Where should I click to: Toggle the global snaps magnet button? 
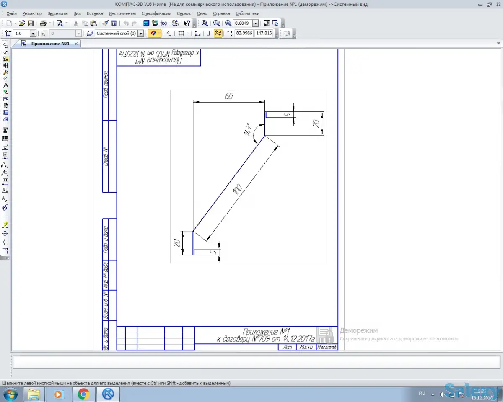153,33
